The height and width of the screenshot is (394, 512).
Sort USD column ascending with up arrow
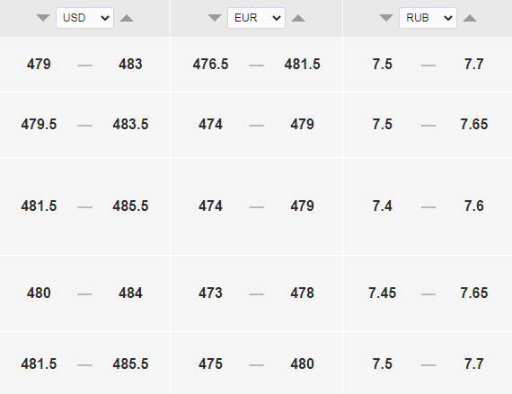tap(127, 18)
